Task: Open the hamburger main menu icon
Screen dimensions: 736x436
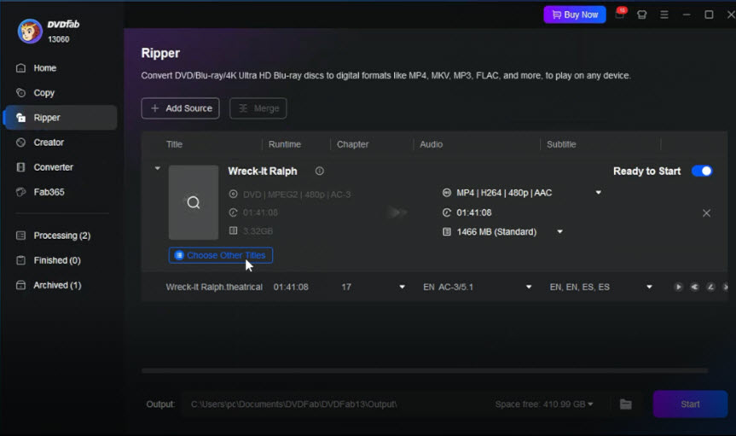Action: tap(664, 15)
